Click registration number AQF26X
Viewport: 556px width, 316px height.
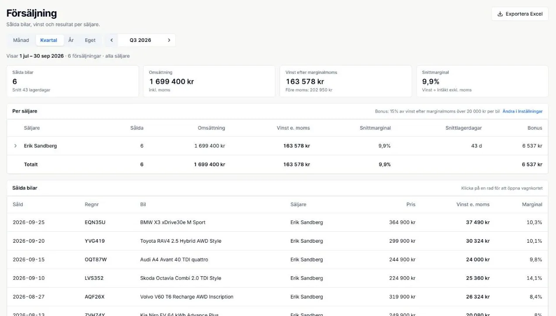(95, 297)
